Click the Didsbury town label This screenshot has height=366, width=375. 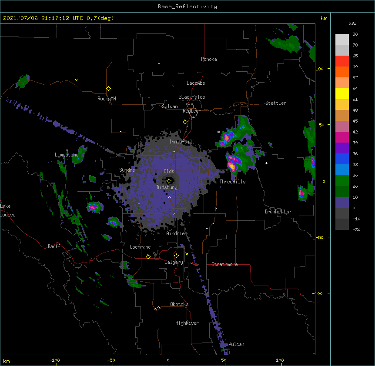coord(167,187)
